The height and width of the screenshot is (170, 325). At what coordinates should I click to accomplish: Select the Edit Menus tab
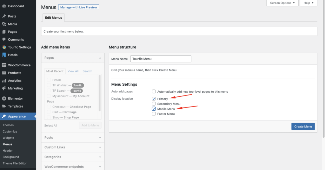(53, 17)
